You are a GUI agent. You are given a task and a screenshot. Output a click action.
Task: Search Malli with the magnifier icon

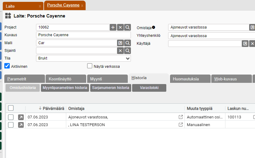(x=127, y=43)
